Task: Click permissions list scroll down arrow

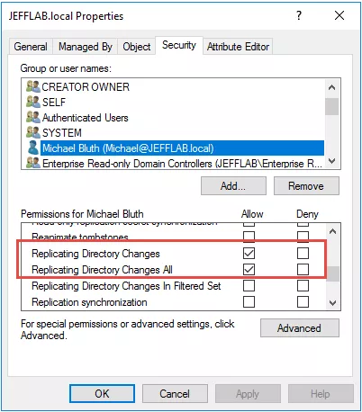Action: click(x=332, y=303)
